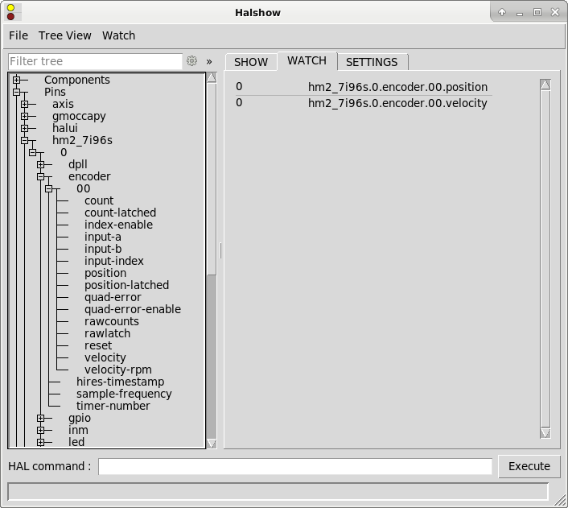Focus the HAL command input field
The width and height of the screenshot is (568, 508).
click(x=294, y=466)
